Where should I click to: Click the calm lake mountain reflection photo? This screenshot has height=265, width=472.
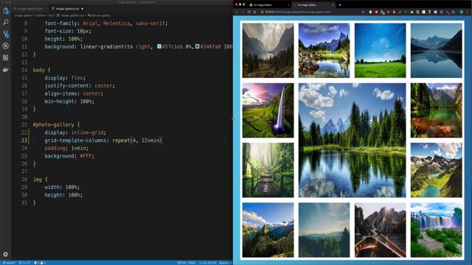436,51
